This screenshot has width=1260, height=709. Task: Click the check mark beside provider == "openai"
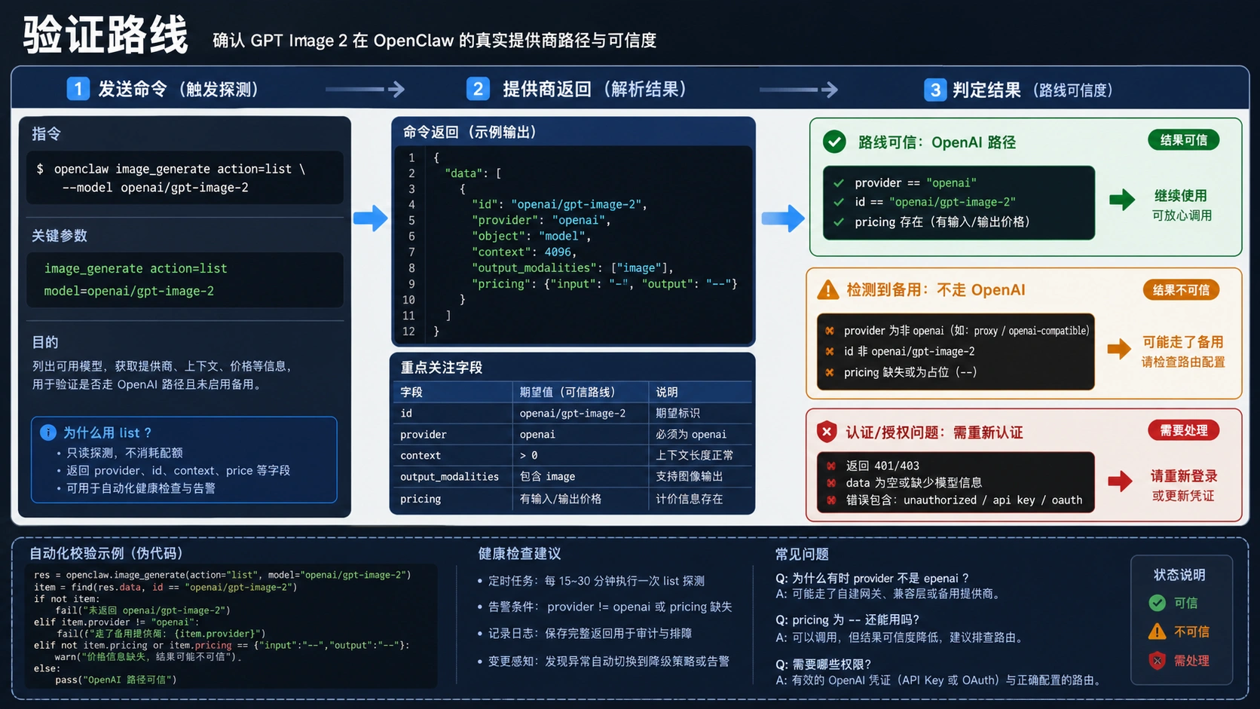(839, 183)
